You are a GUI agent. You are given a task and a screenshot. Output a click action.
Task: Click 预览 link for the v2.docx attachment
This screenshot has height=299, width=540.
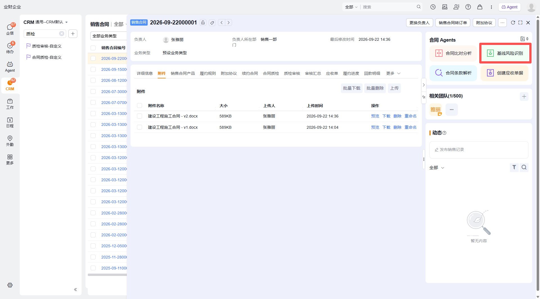[375, 116]
